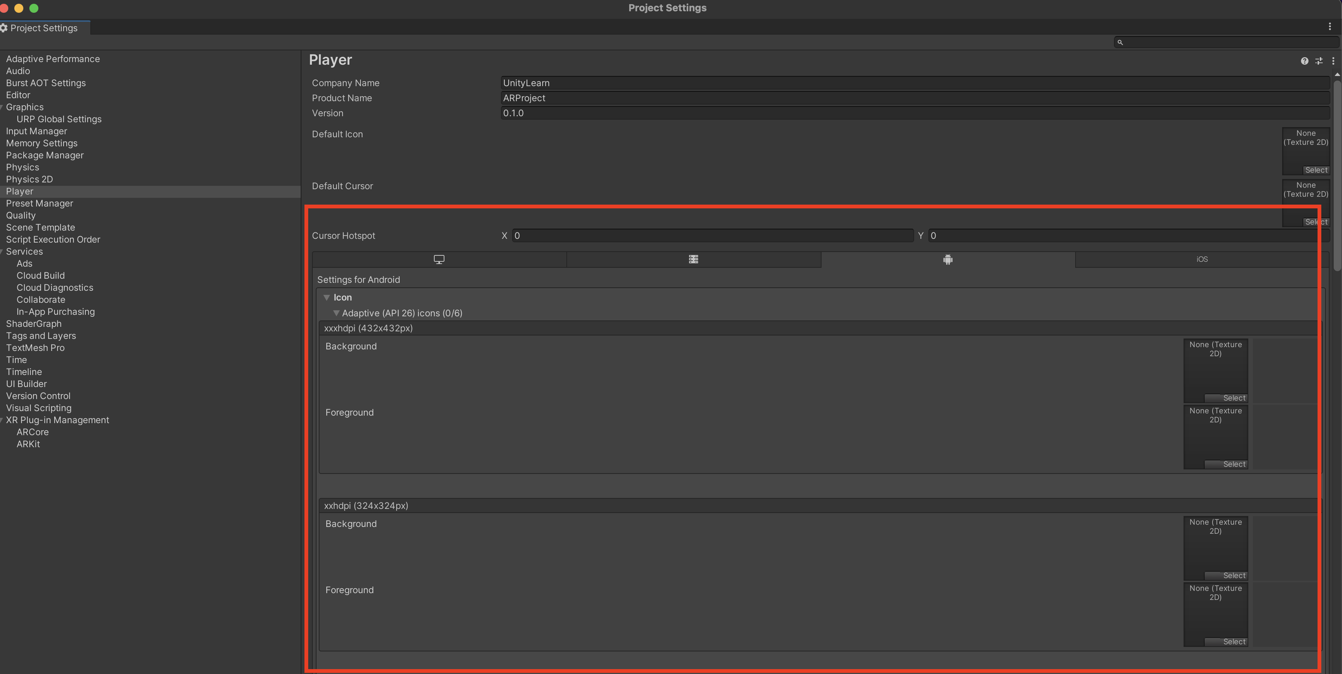Open the desktop standalone platform tab

click(x=439, y=259)
